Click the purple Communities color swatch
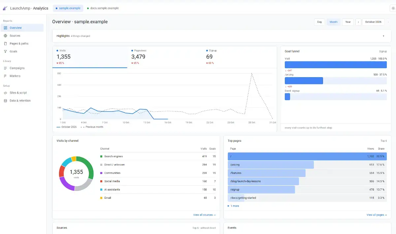This screenshot has height=234, width=396. click(101, 173)
